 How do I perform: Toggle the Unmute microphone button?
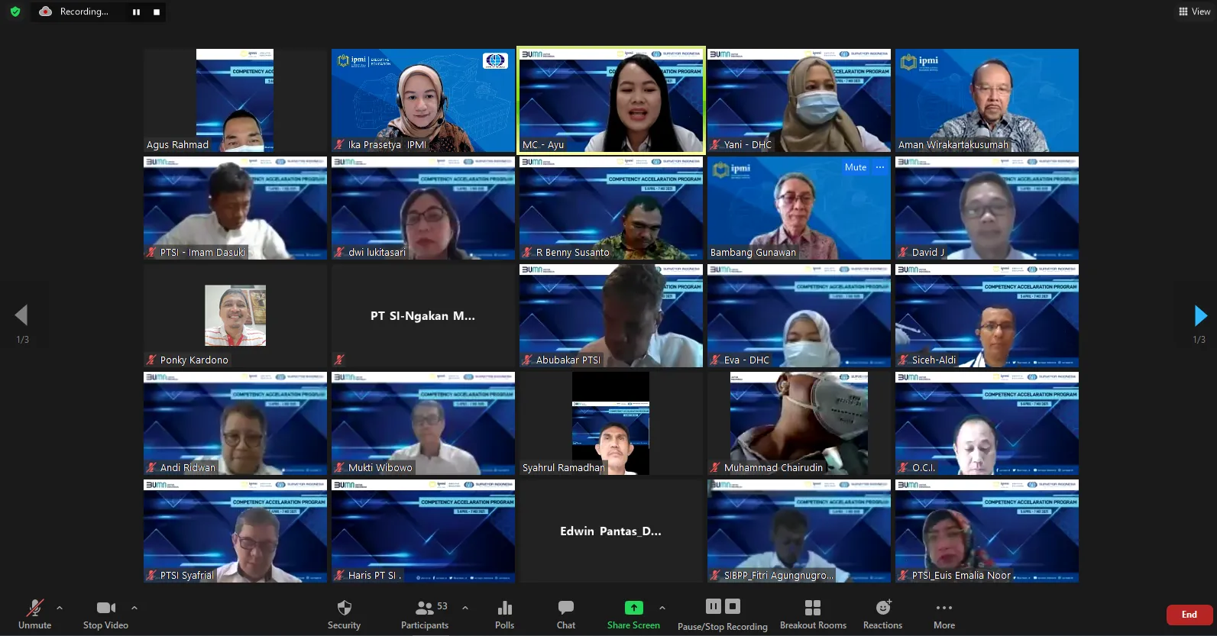click(35, 608)
